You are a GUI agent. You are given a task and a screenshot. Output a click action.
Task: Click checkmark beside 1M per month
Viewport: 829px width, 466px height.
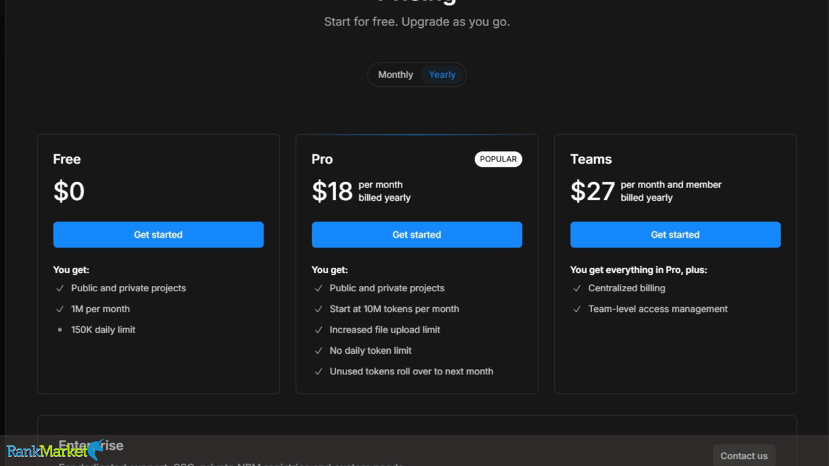tap(60, 309)
